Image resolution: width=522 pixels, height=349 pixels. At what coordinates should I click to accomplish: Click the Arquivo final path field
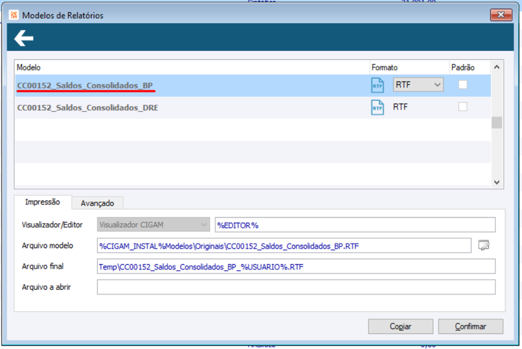[x=296, y=267]
